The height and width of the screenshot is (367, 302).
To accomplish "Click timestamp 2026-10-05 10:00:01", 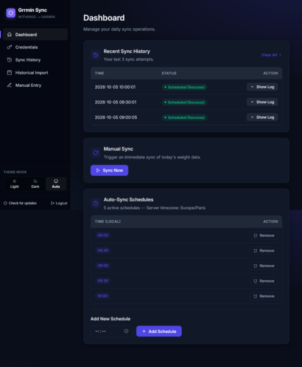I will click(115, 87).
